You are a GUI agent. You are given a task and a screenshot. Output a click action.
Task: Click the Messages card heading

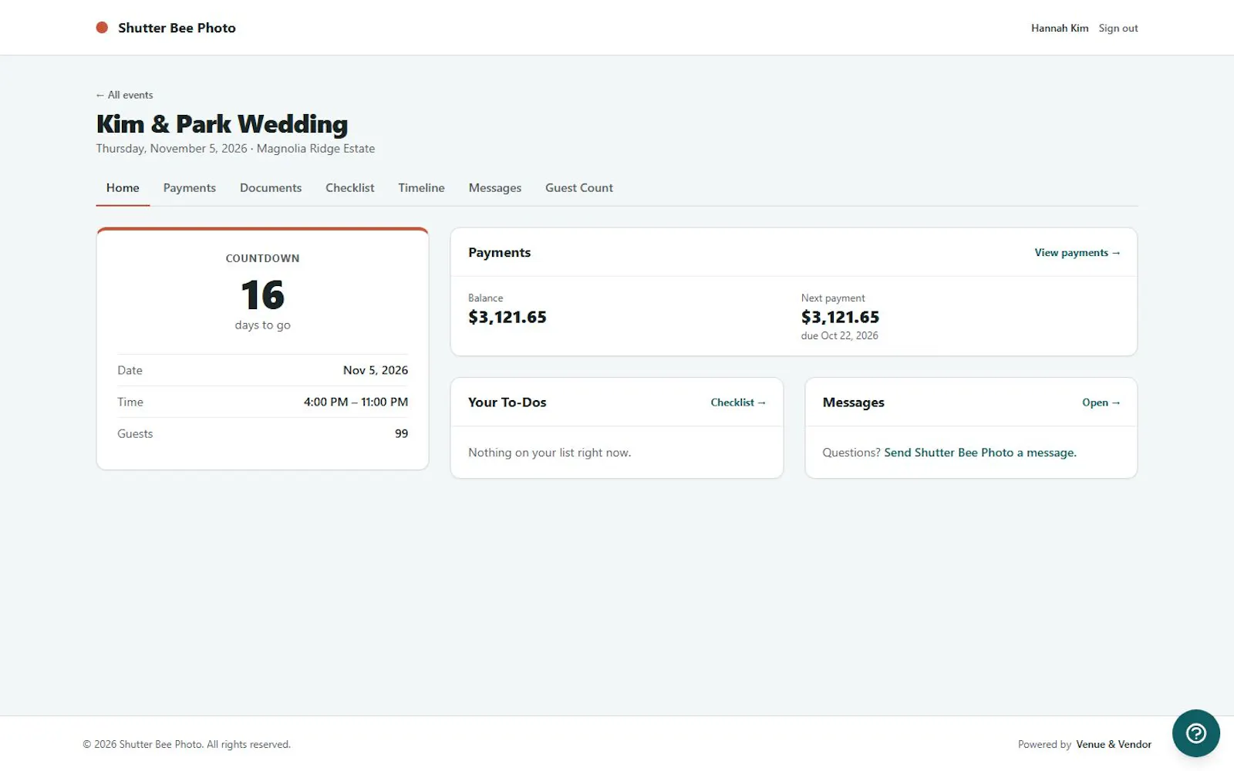pos(853,402)
